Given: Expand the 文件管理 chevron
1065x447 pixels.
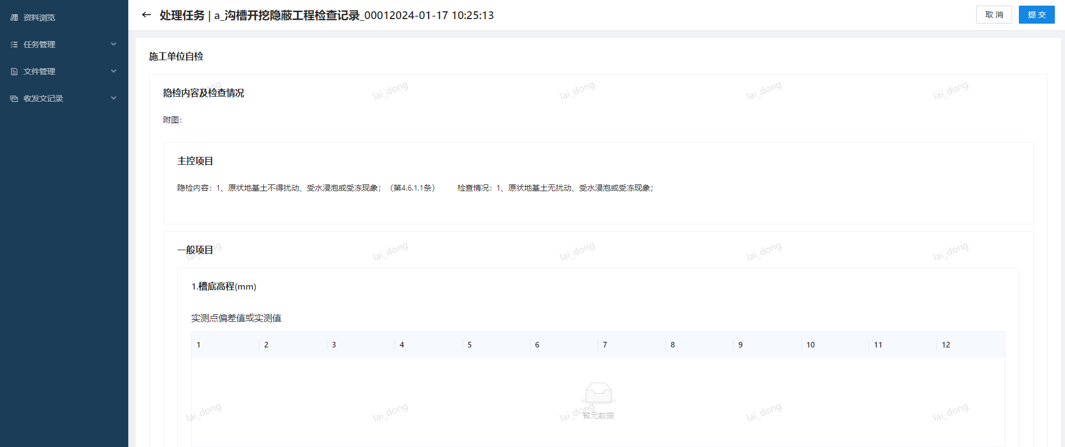Looking at the screenshot, I should [x=114, y=71].
